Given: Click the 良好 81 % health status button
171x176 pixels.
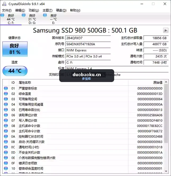Looking at the screenshot, I should pos(15,49).
